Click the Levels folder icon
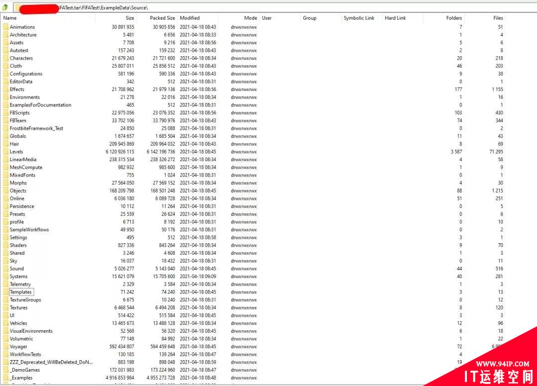The width and height of the screenshot is (537, 386). tap(5, 152)
